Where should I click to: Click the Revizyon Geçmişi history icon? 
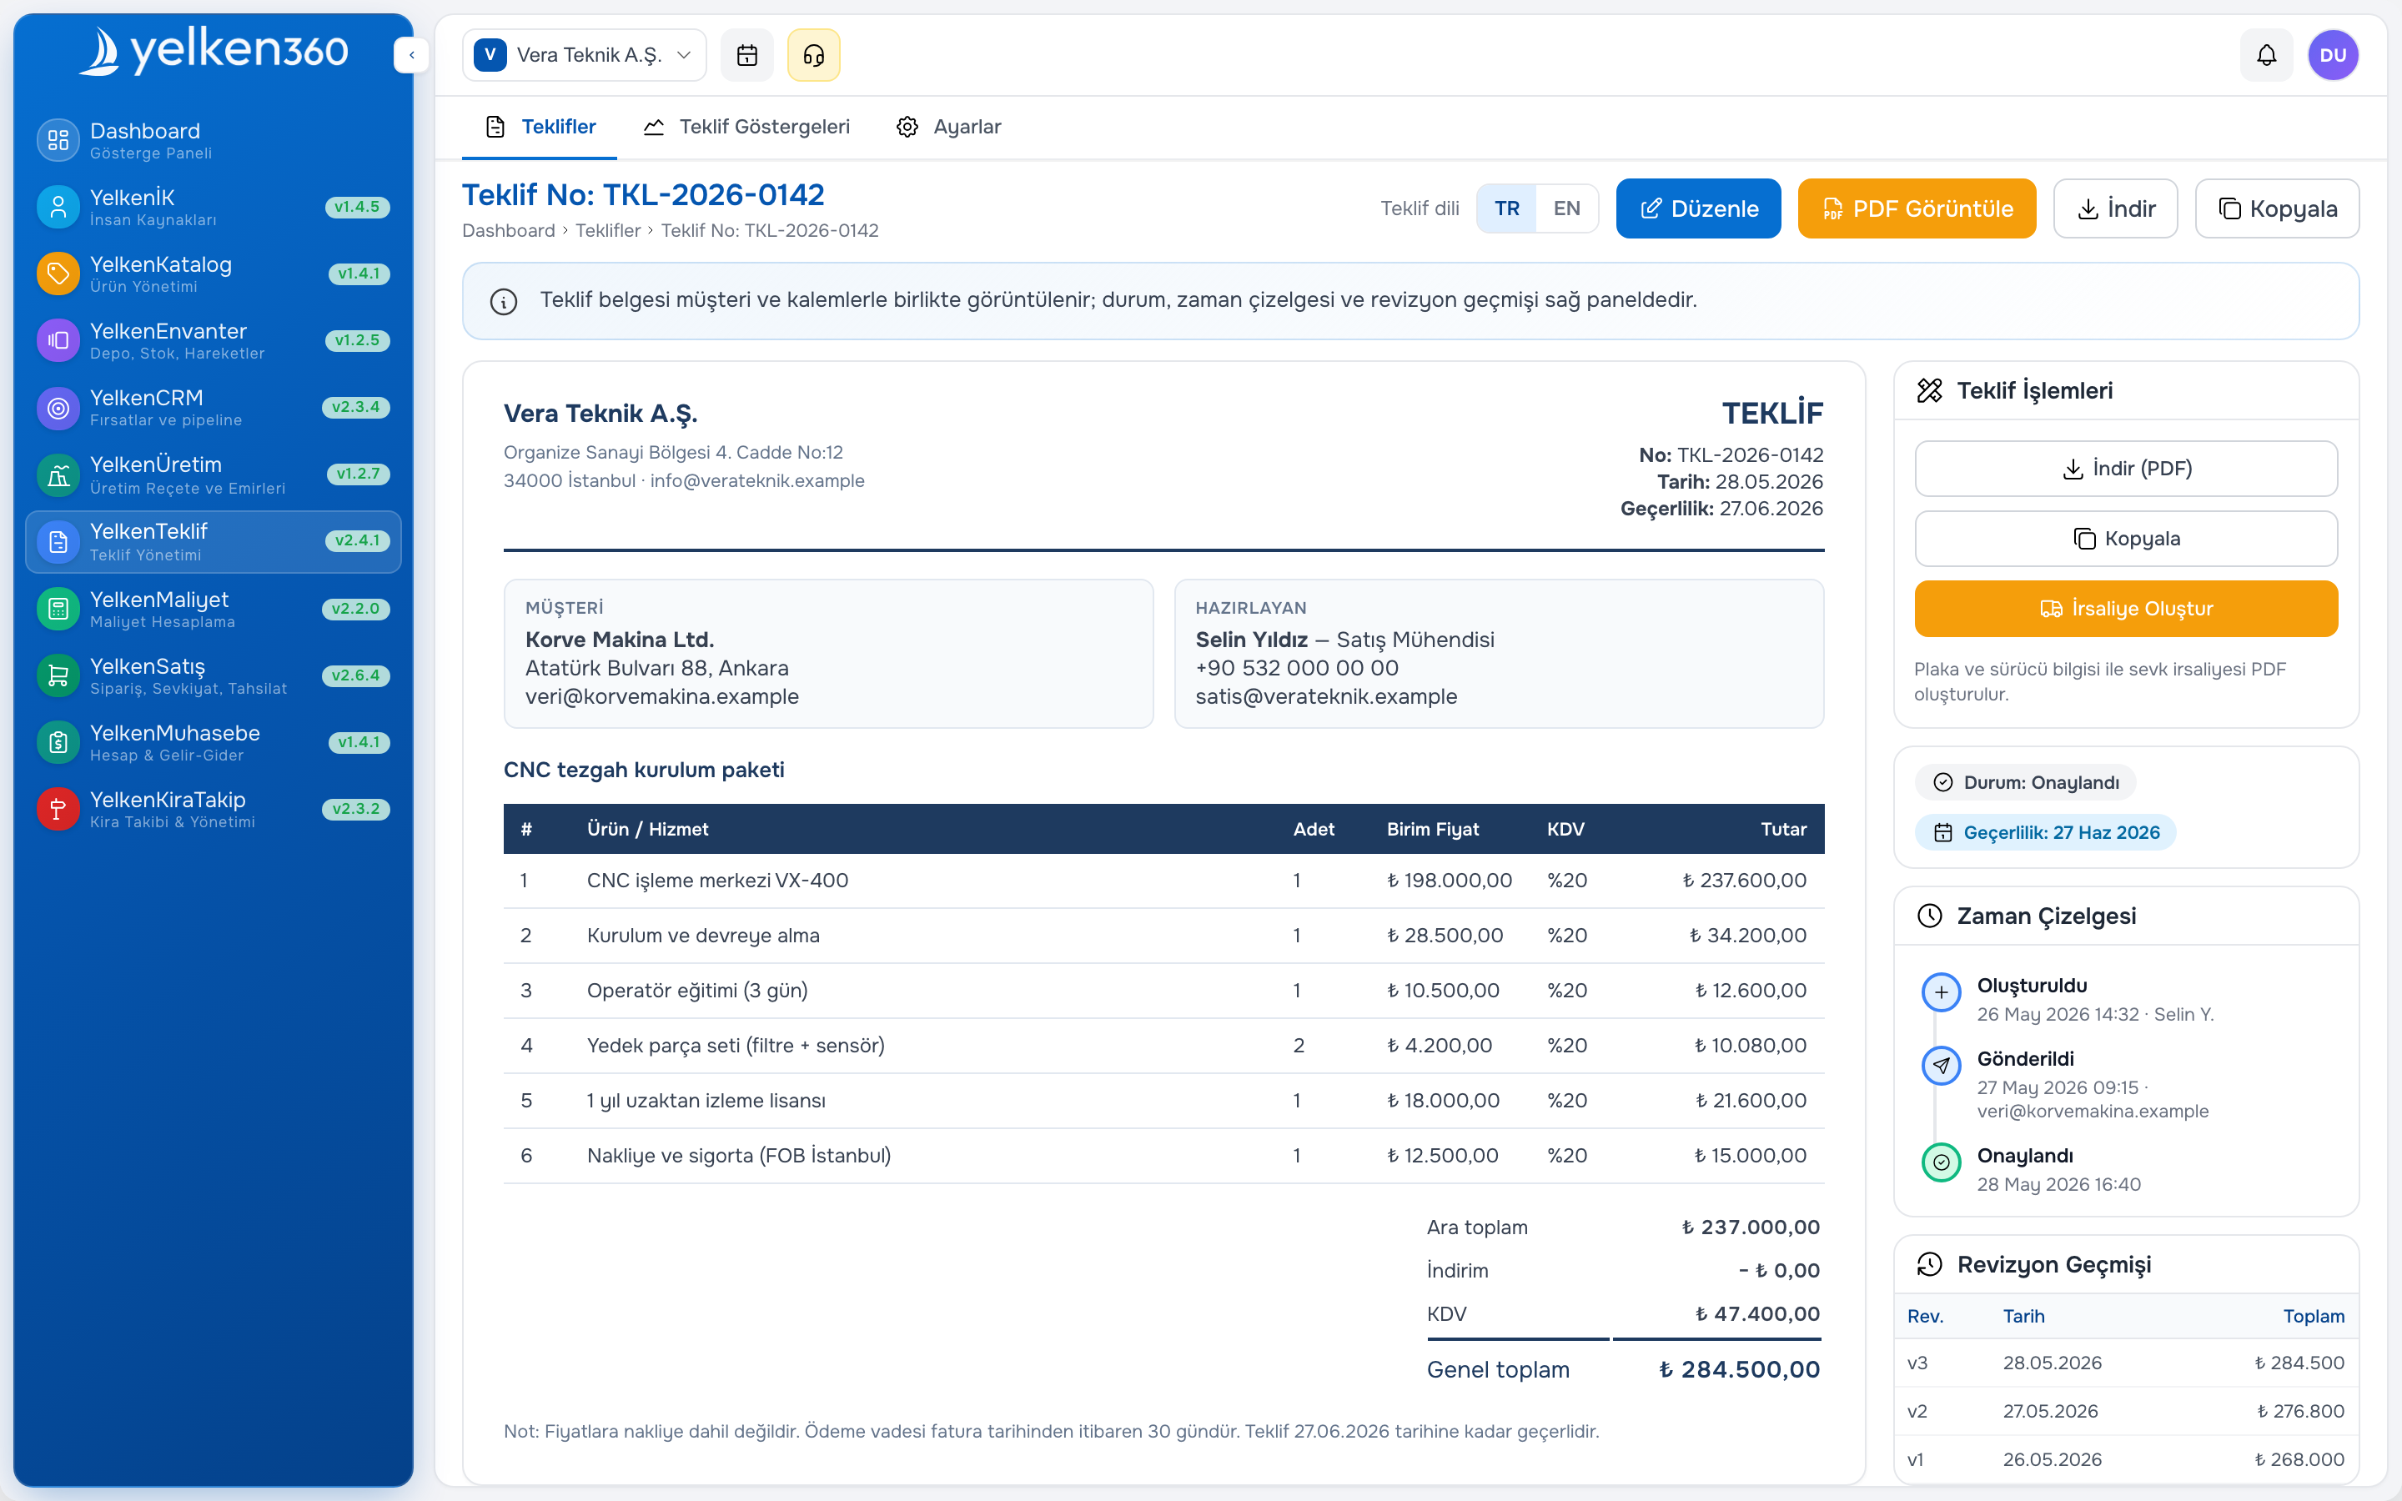pyautogui.click(x=1928, y=1263)
